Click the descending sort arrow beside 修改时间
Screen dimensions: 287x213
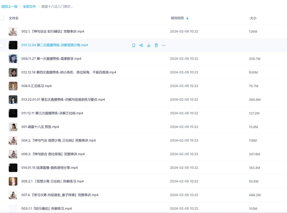187,19
